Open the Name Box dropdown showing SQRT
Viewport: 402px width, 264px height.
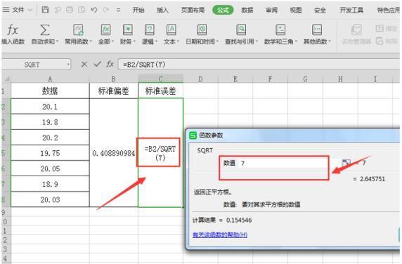(68, 65)
